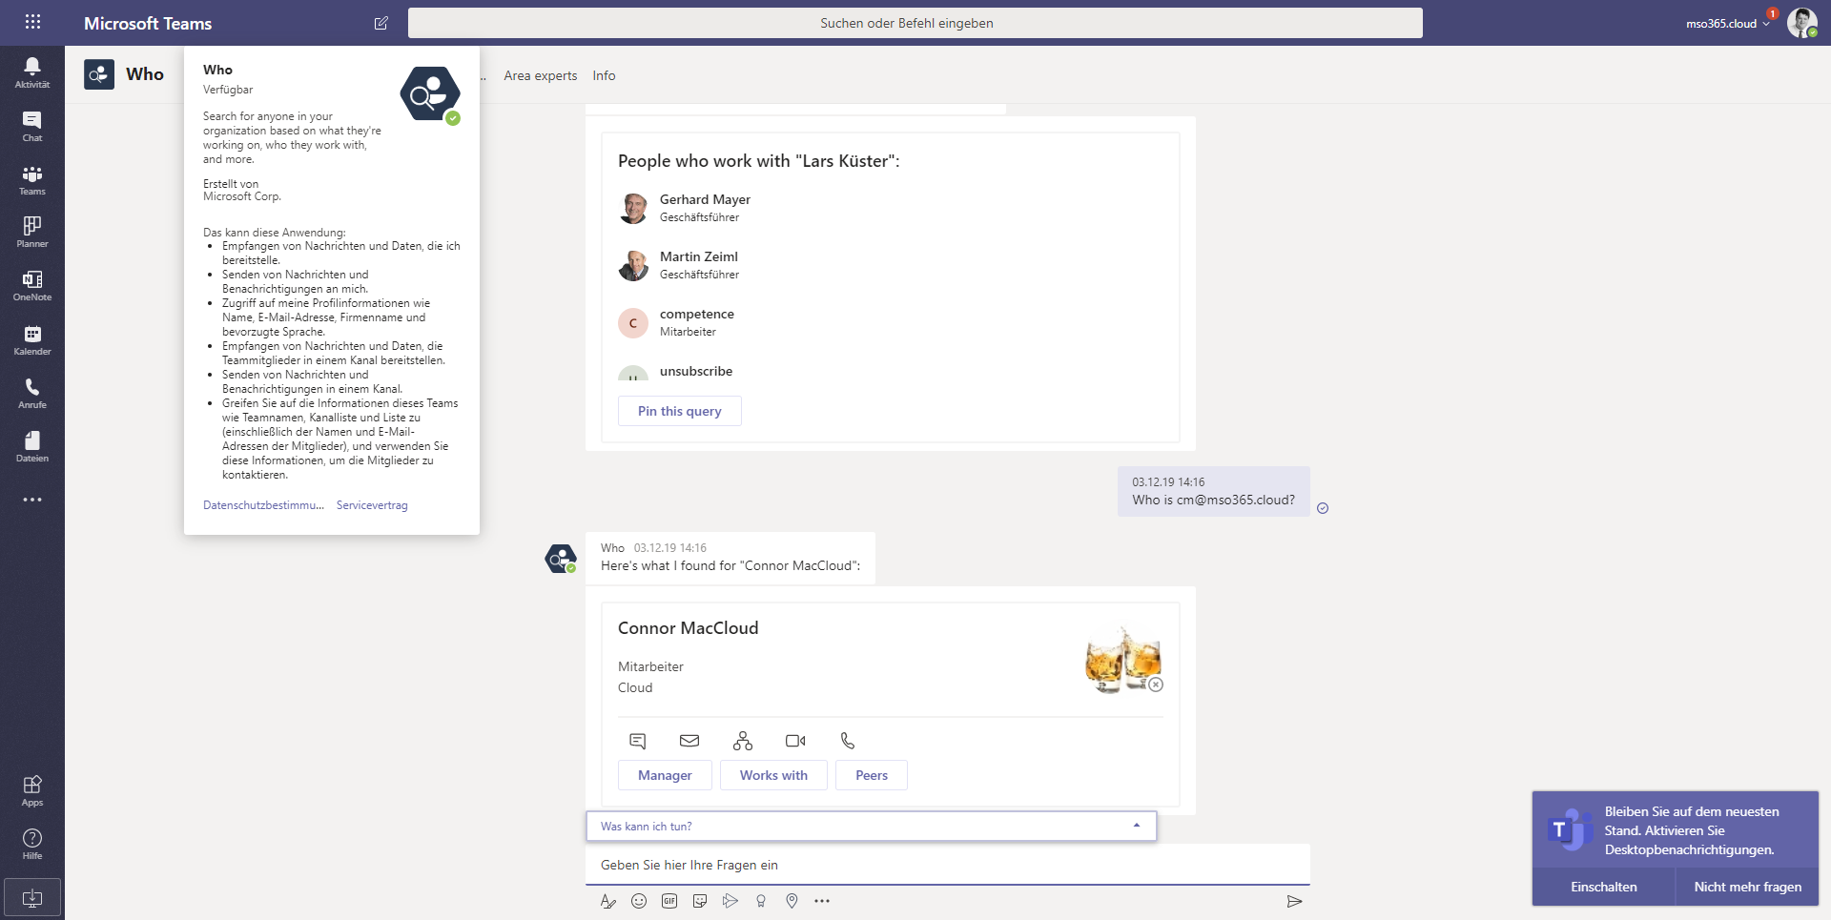Viewport: 1831px width, 920px height.
Task: Open Anrufe from the sidebar
Action: pos(31,394)
